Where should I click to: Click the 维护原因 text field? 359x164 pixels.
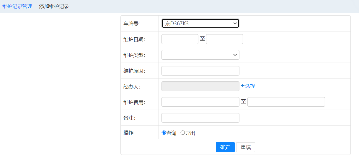tap(200, 71)
